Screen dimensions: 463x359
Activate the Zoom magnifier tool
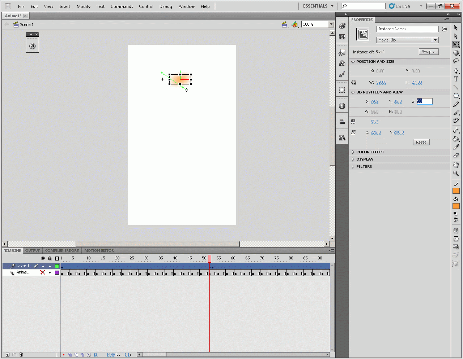pos(456,174)
